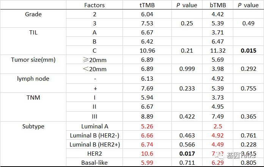The height and width of the screenshot is (167, 264).
Task: Select the 10.96 tTMB value for TIL C
Action: point(147,51)
